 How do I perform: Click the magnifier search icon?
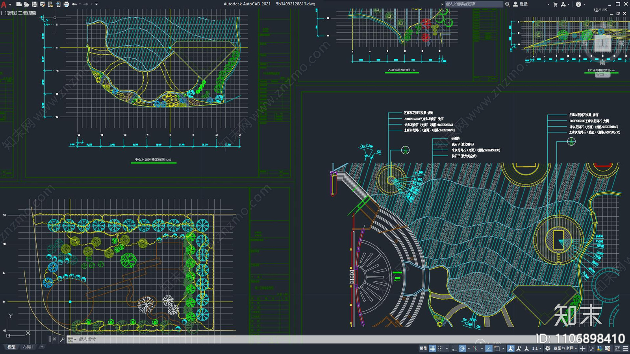point(508,4)
